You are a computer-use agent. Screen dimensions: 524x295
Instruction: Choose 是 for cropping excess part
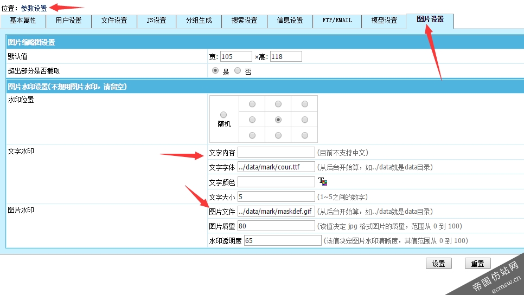pos(215,71)
